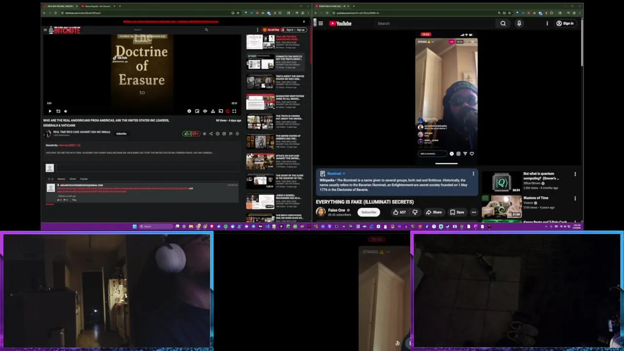Click the YouTube logo
This screenshot has width=624, height=351.
pos(340,23)
